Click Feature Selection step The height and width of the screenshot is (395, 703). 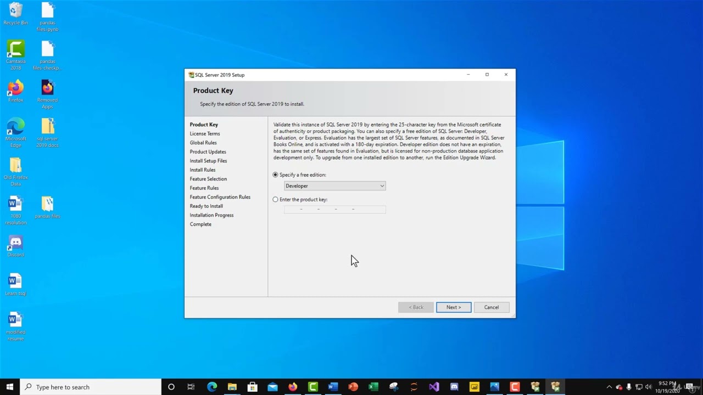click(208, 179)
